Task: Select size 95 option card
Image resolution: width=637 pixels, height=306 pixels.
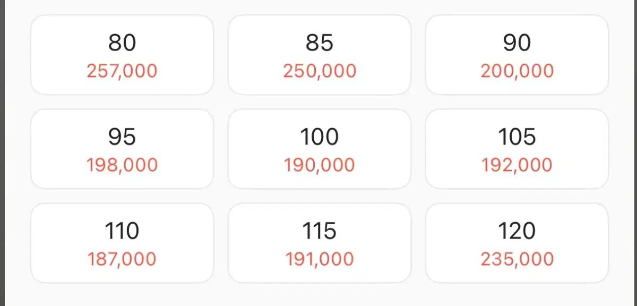Action: [x=122, y=149]
